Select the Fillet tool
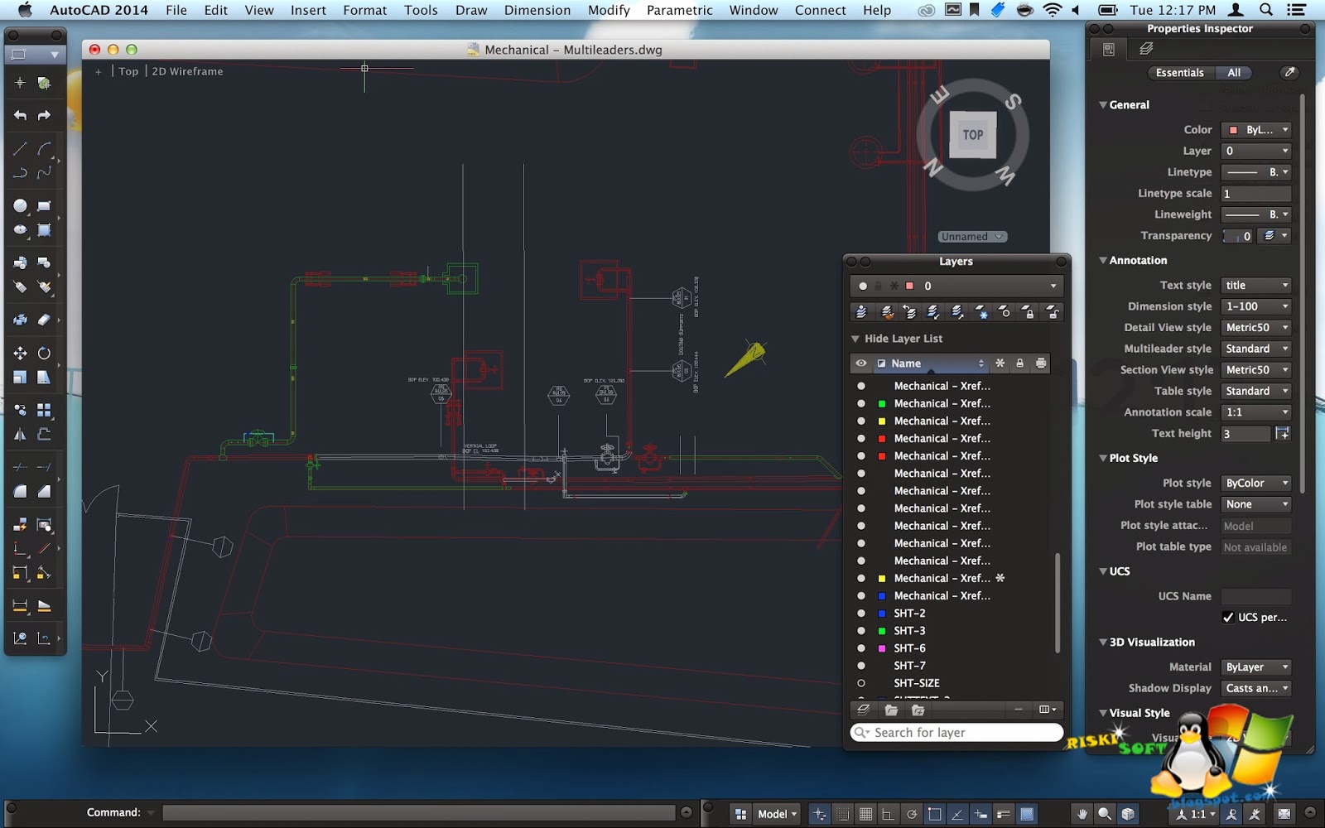Image resolution: width=1325 pixels, height=828 pixels. coord(20,491)
